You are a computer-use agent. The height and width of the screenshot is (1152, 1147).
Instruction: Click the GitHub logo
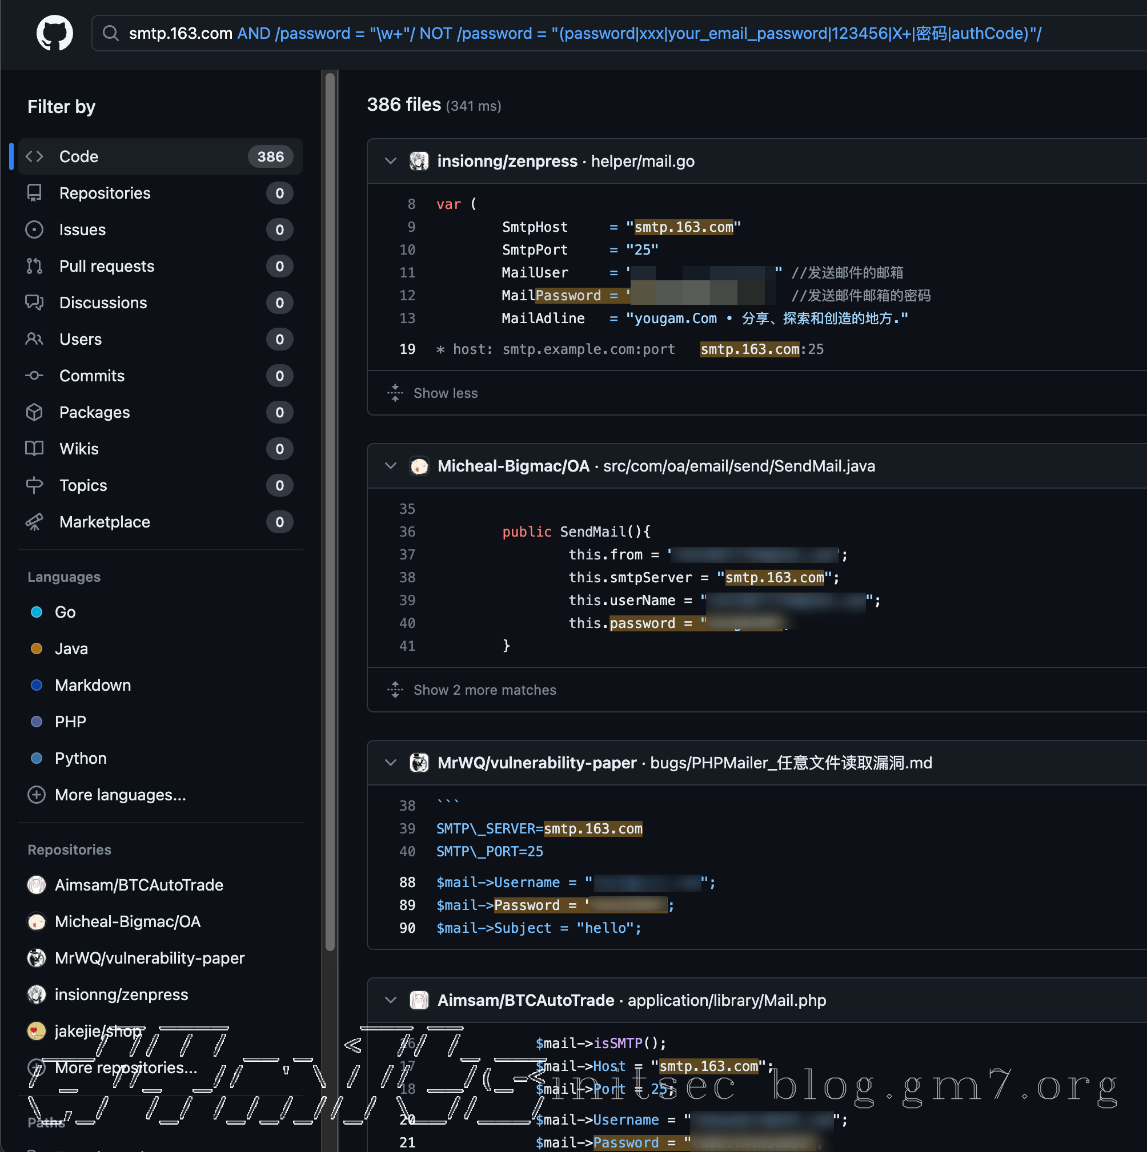(x=54, y=33)
